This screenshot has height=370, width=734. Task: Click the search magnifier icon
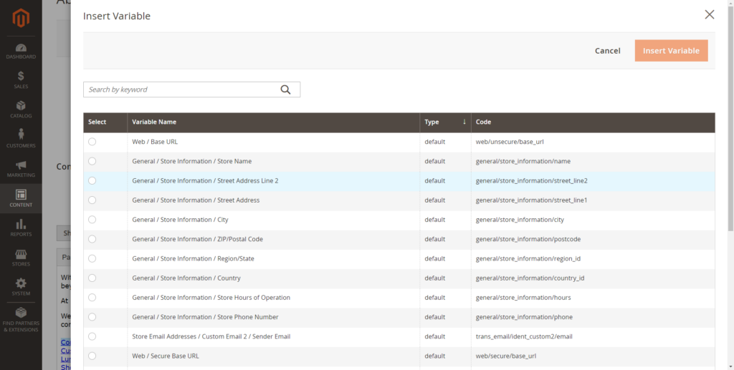tap(285, 89)
